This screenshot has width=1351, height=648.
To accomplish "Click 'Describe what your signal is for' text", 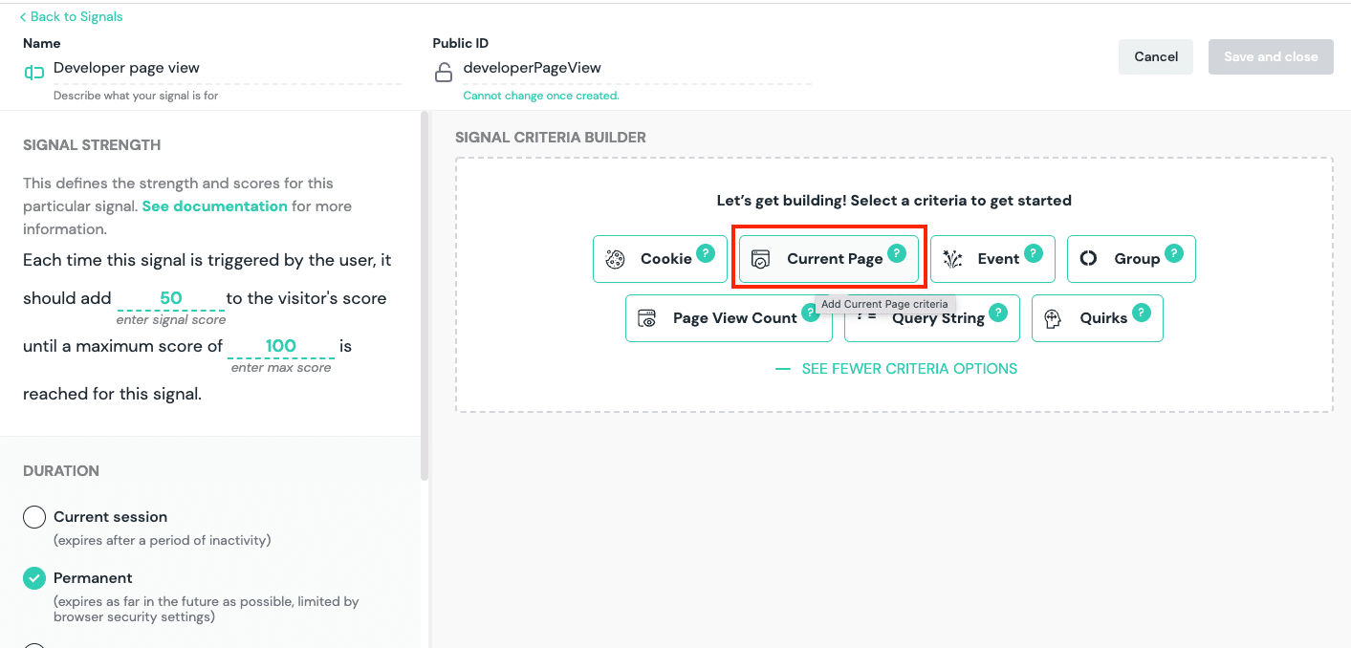I will tap(136, 96).
